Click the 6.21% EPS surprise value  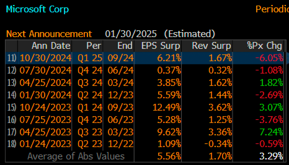(169, 58)
